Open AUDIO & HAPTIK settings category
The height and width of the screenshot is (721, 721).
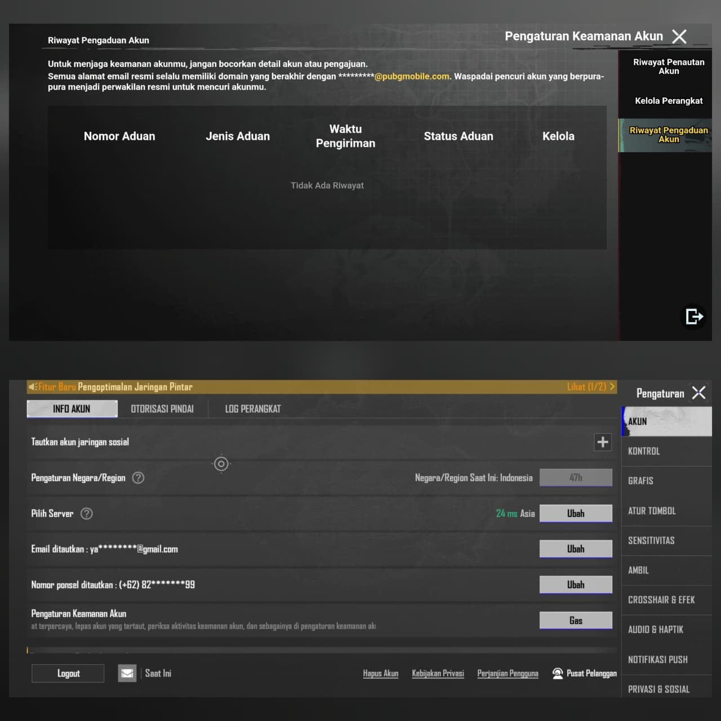667,630
